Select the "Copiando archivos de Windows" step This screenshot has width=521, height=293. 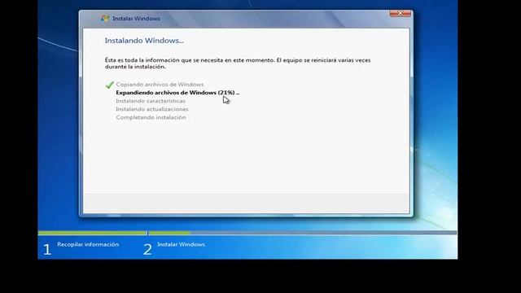tap(160, 85)
